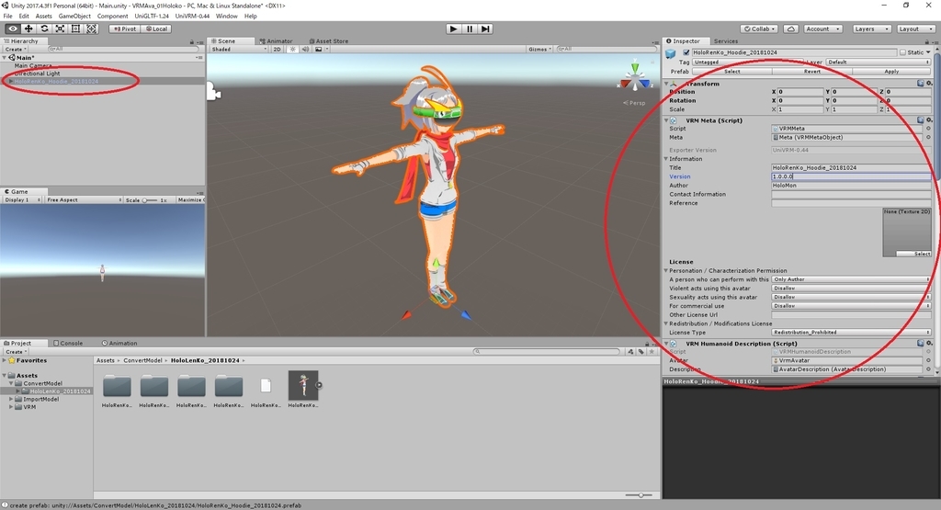Open the Static flags dropdown arrow
The width and height of the screenshot is (941, 510).
pyautogui.click(x=928, y=52)
